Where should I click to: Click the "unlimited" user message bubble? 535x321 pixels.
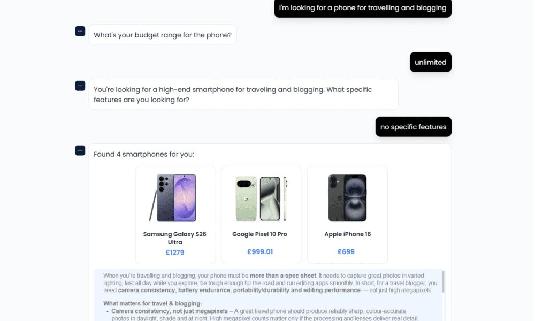point(431,62)
